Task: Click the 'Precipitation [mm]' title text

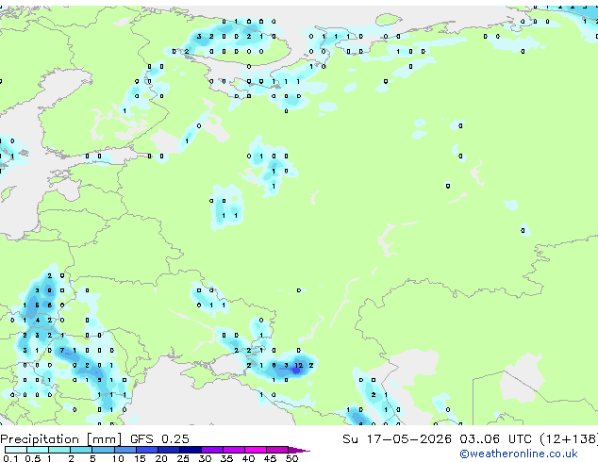Action: click(x=61, y=439)
